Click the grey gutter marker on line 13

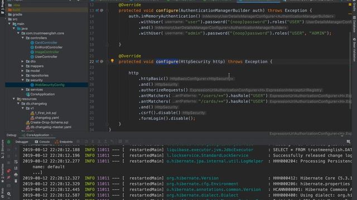(x=102, y=11)
